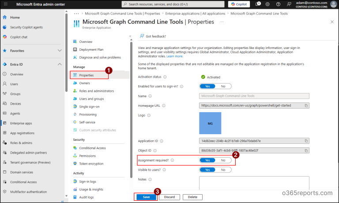Click the Roles & admins sidebar icon
The width and height of the screenshot is (339, 203).
tap(5, 143)
